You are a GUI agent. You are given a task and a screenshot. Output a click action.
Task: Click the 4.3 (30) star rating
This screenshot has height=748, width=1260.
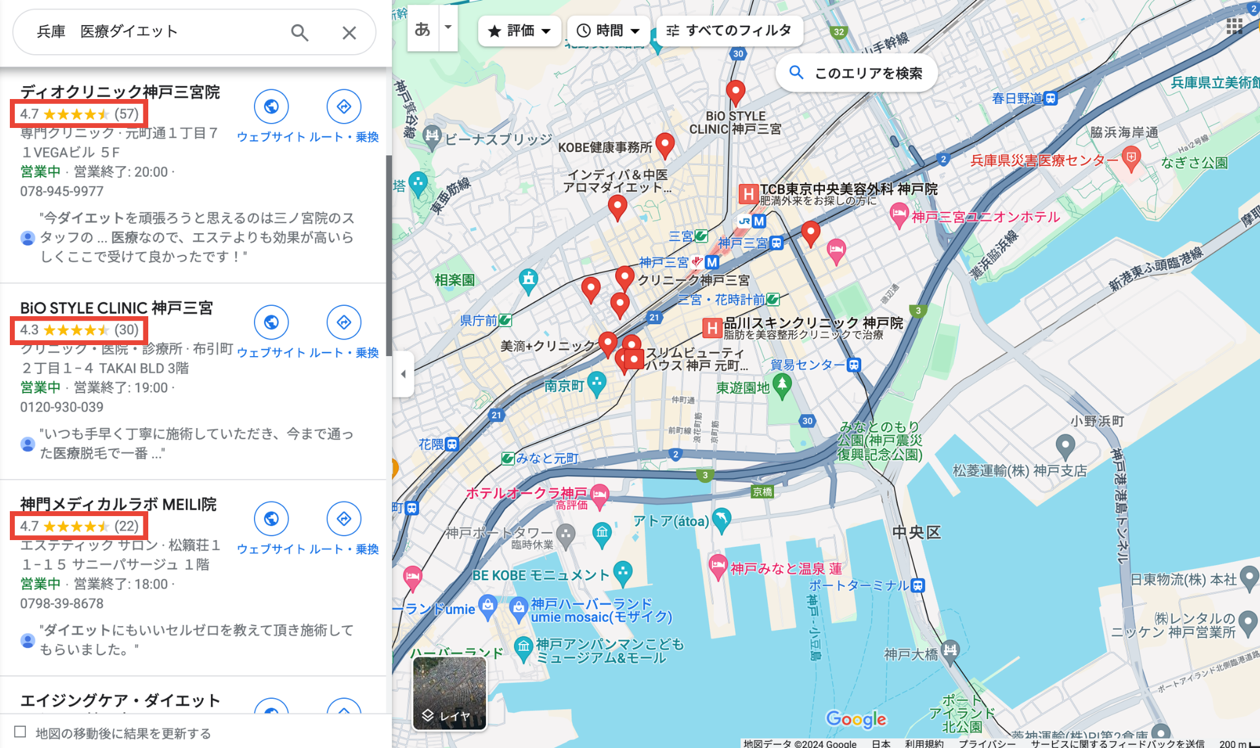click(79, 330)
